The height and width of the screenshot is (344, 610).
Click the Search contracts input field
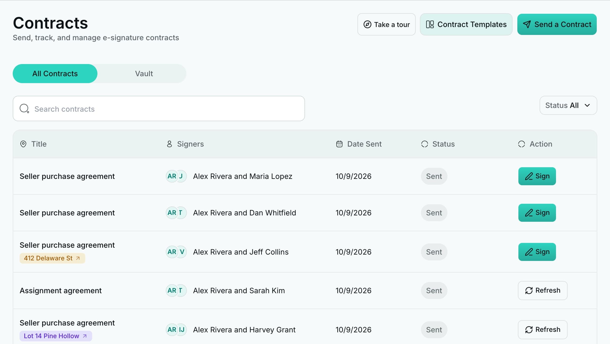point(159,108)
